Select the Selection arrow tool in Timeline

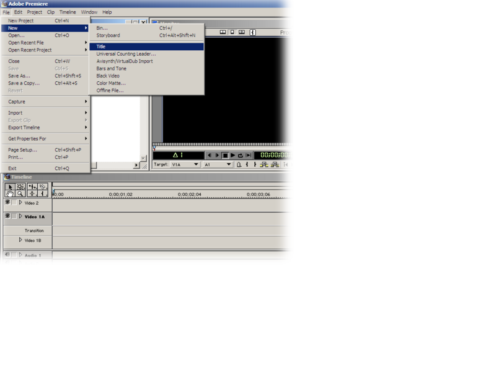pyautogui.click(x=10, y=187)
